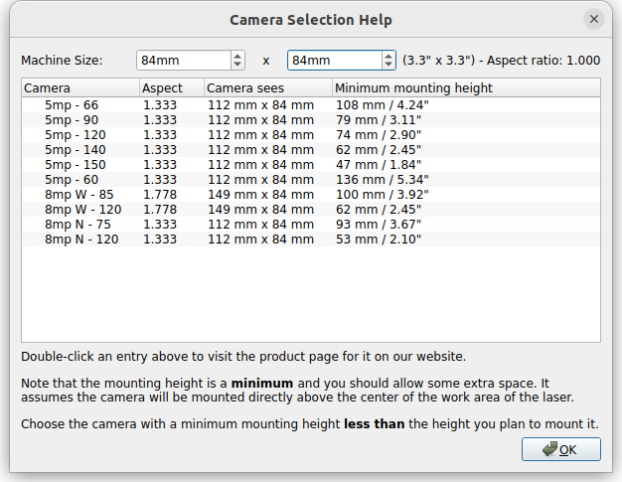Select the 8mp N - 75 camera
Viewport: 622px width, 482px height.
point(311,225)
